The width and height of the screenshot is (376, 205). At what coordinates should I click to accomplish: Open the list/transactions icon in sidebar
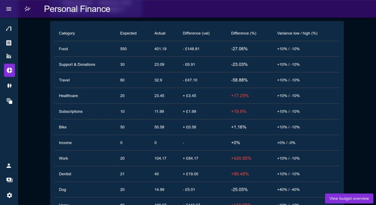[9, 43]
